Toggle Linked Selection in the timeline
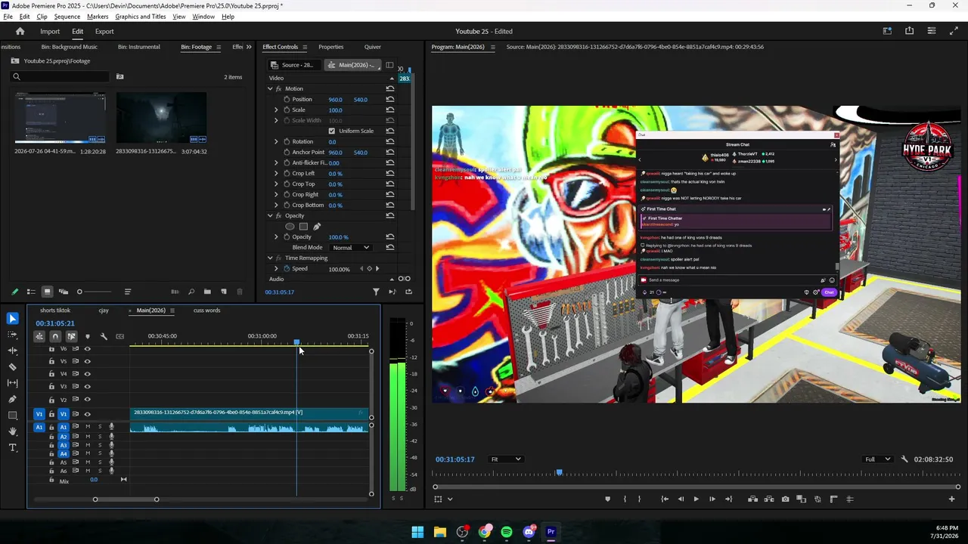This screenshot has width=968, height=544. coord(71,336)
